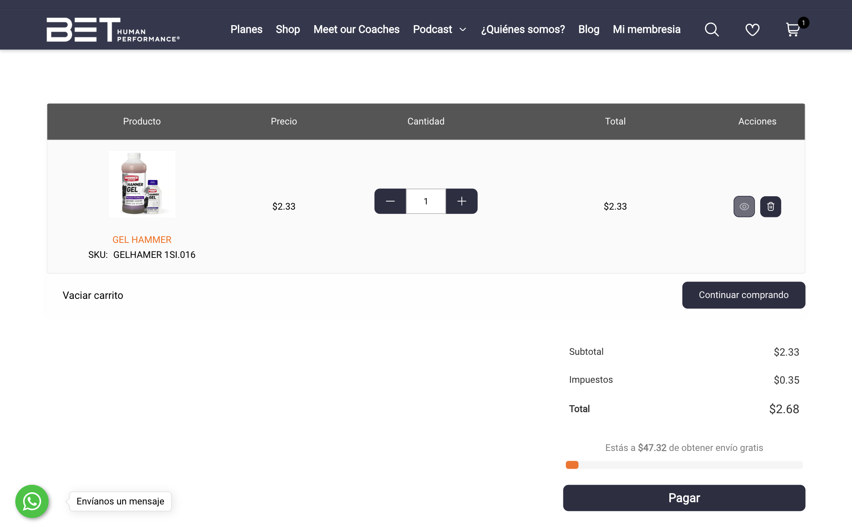Expand the Podcast dropdown menu
The width and height of the screenshot is (852, 532).
click(x=440, y=30)
